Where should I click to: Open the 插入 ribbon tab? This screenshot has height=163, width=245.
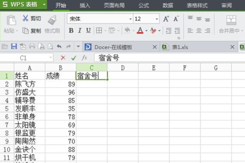point(85,5)
